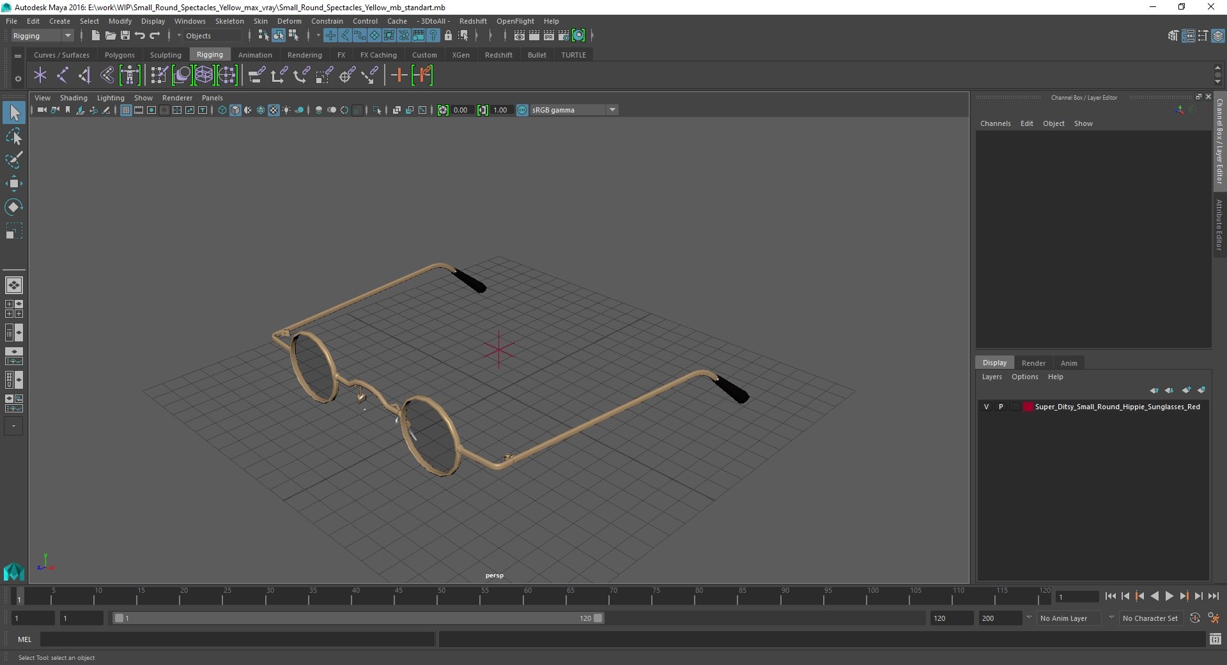Save the scene with the floppy disk icon
The height and width of the screenshot is (665, 1227).
pyautogui.click(x=125, y=36)
